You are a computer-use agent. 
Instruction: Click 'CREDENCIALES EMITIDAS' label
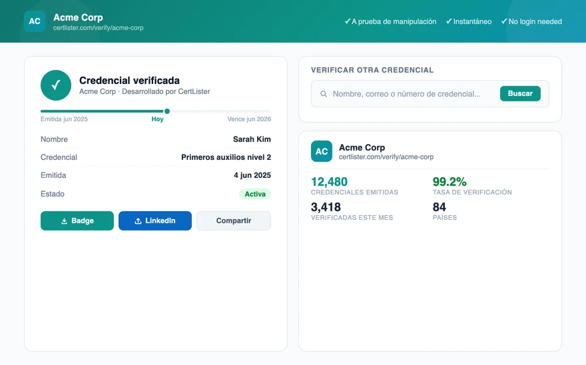tap(355, 192)
